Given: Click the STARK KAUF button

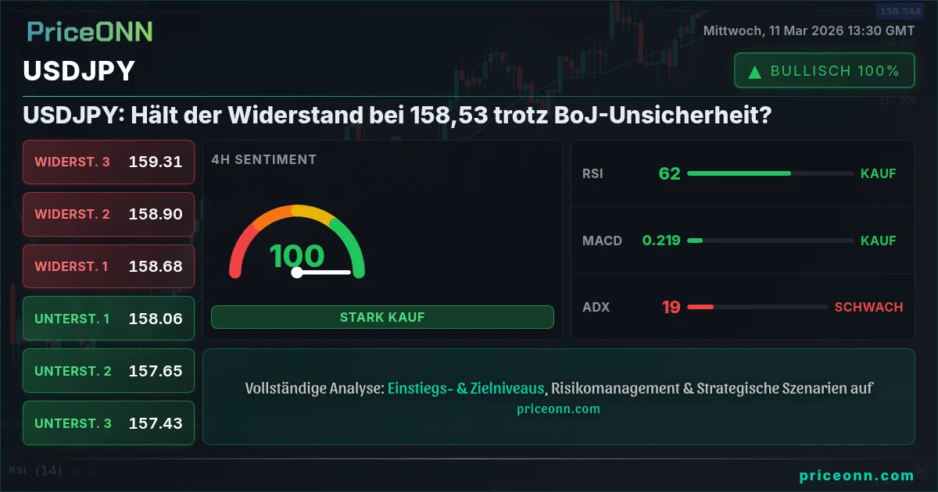Looking at the screenshot, I should coord(382,317).
